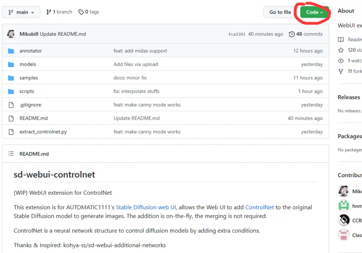Click the commits history clock icon
Image resolution: width=362 pixels, height=253 pixels.
tap(292, 34)
